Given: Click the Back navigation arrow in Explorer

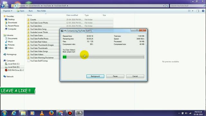Looking at the screenshot, I should 3,6.
